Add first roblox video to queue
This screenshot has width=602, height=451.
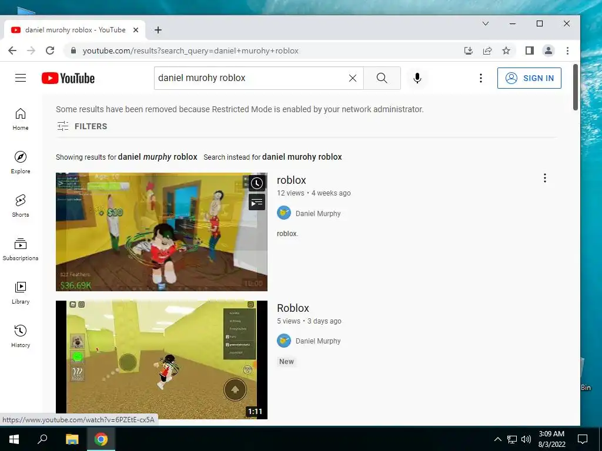point(257,202)
